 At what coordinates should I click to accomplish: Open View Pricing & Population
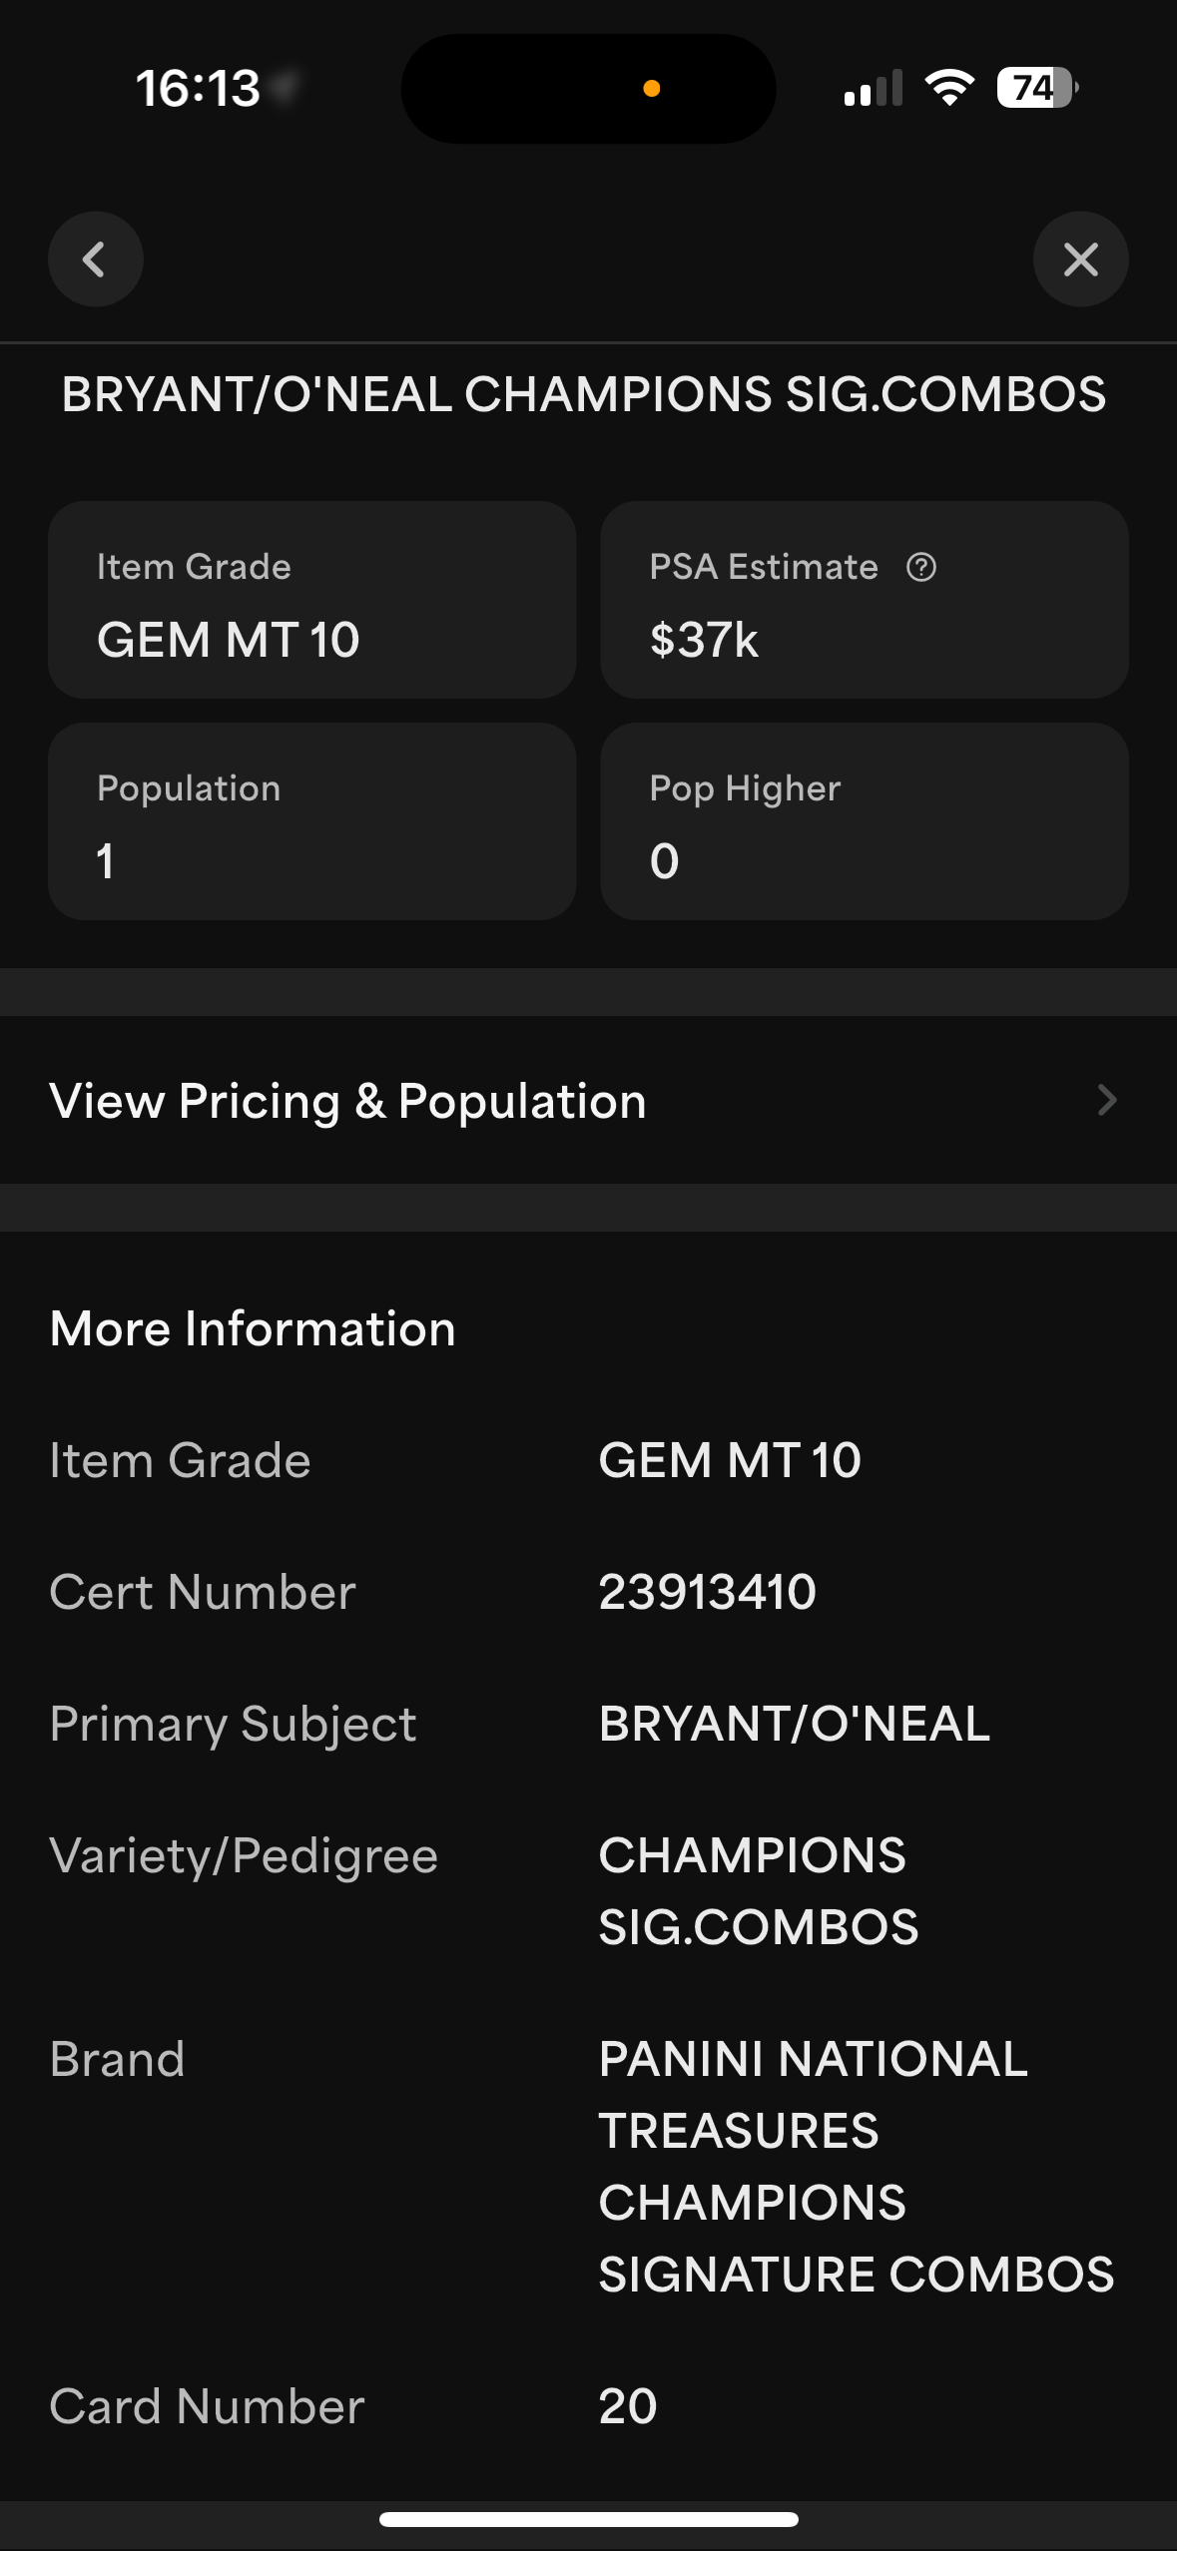click(347, 1101)
